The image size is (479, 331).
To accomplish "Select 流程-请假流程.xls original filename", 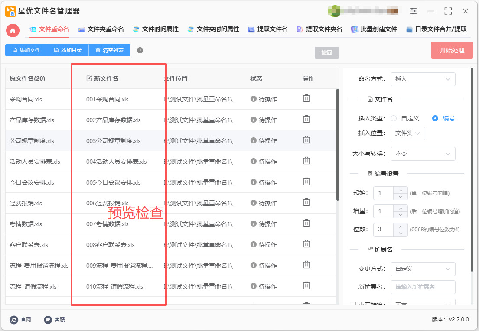I will [x=33, y=286].
